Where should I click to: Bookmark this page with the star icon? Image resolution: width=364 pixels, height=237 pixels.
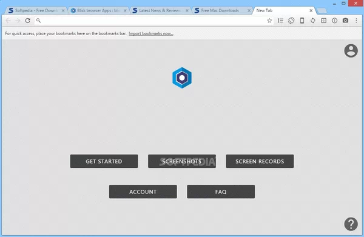click(269, 21)
